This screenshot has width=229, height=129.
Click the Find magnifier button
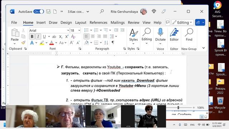pyautogui.click(x=189, y=35)
